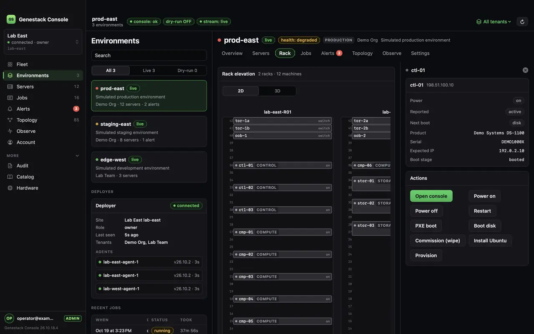Filter environments by All 3
The width and height of the screenshot is (534, 334).
tap(111, 71)
